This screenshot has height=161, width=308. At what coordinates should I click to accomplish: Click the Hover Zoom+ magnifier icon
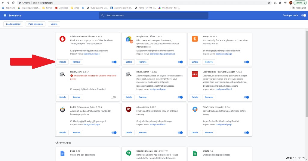pos(129,74)
